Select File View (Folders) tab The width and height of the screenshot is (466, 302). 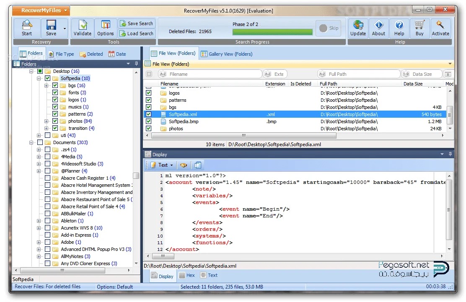point(174,53)
